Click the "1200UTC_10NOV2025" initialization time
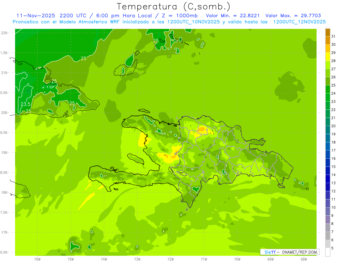341x263 pixels. (194, 22)
